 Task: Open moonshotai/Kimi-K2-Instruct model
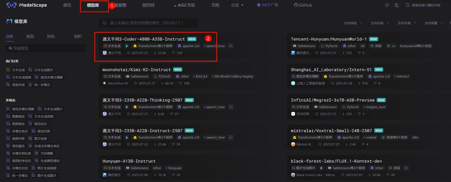point(137,70)
